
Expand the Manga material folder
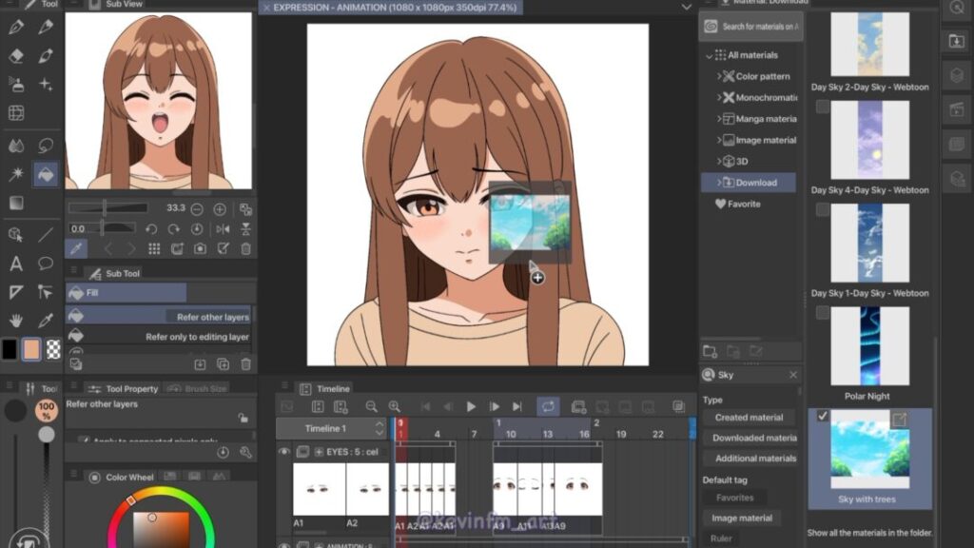tap(720, 119)
